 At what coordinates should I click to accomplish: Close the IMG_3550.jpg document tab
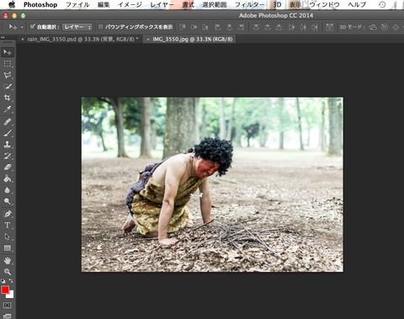point(148,40)
